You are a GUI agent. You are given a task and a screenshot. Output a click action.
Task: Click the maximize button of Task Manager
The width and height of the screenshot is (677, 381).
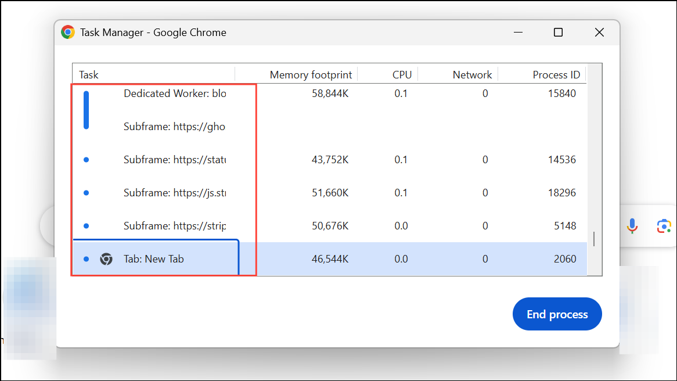[558, 32]
